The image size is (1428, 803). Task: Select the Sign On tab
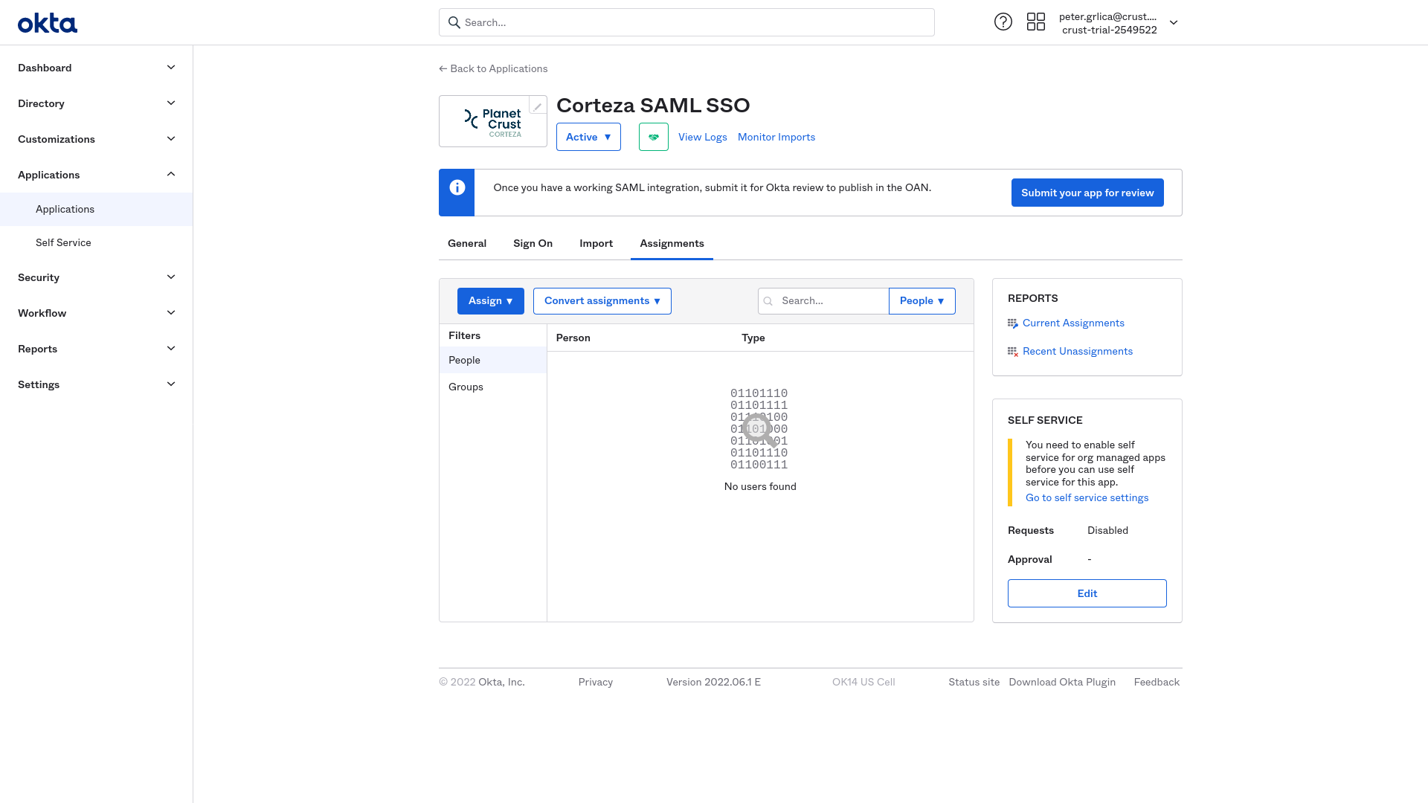click(533, 242)
